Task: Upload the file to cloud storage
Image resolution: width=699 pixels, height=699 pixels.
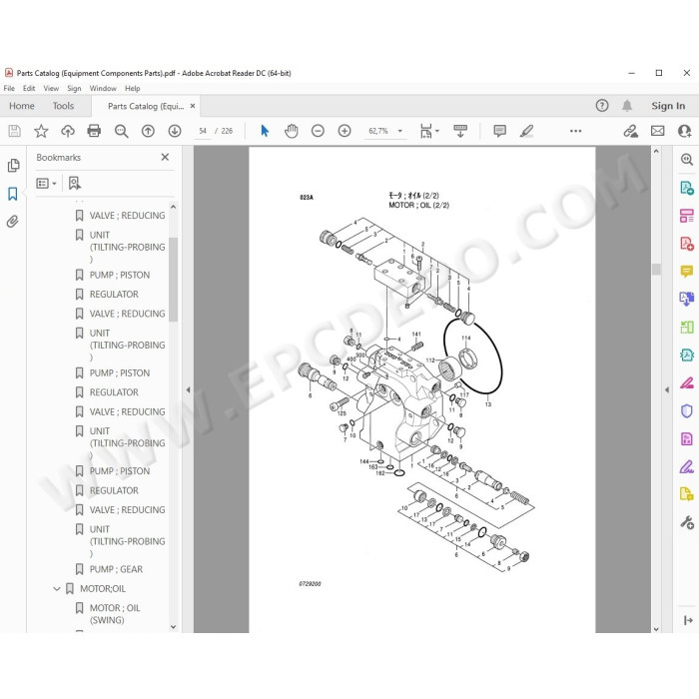Action: coord(68,131)
